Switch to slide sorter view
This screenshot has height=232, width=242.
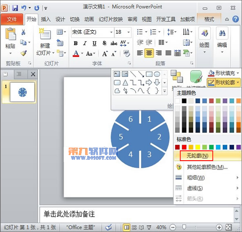click(x=134, y=227)
